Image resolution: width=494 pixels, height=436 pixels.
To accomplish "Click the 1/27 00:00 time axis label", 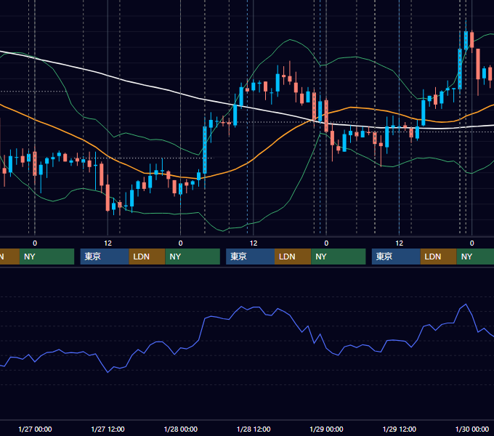I will (x=35, y=429).
